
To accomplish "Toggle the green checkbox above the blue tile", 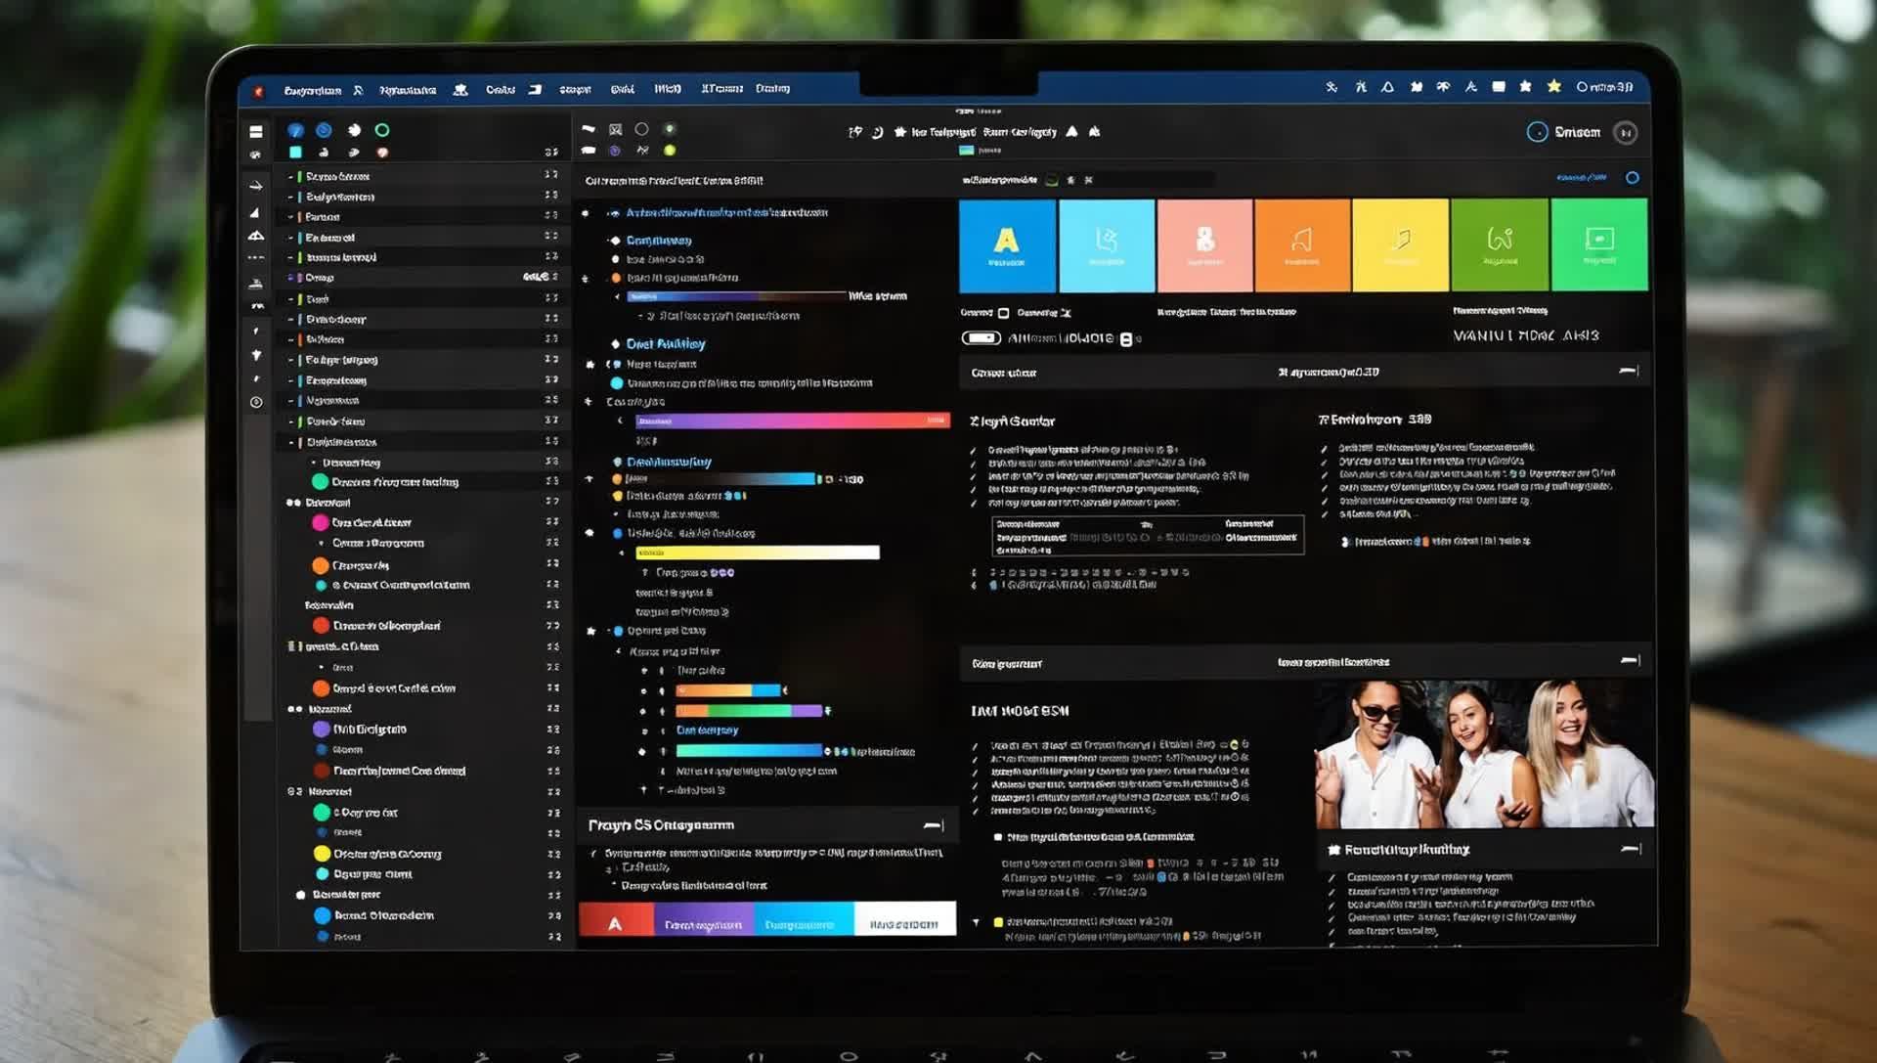I will coord(1052,180).
